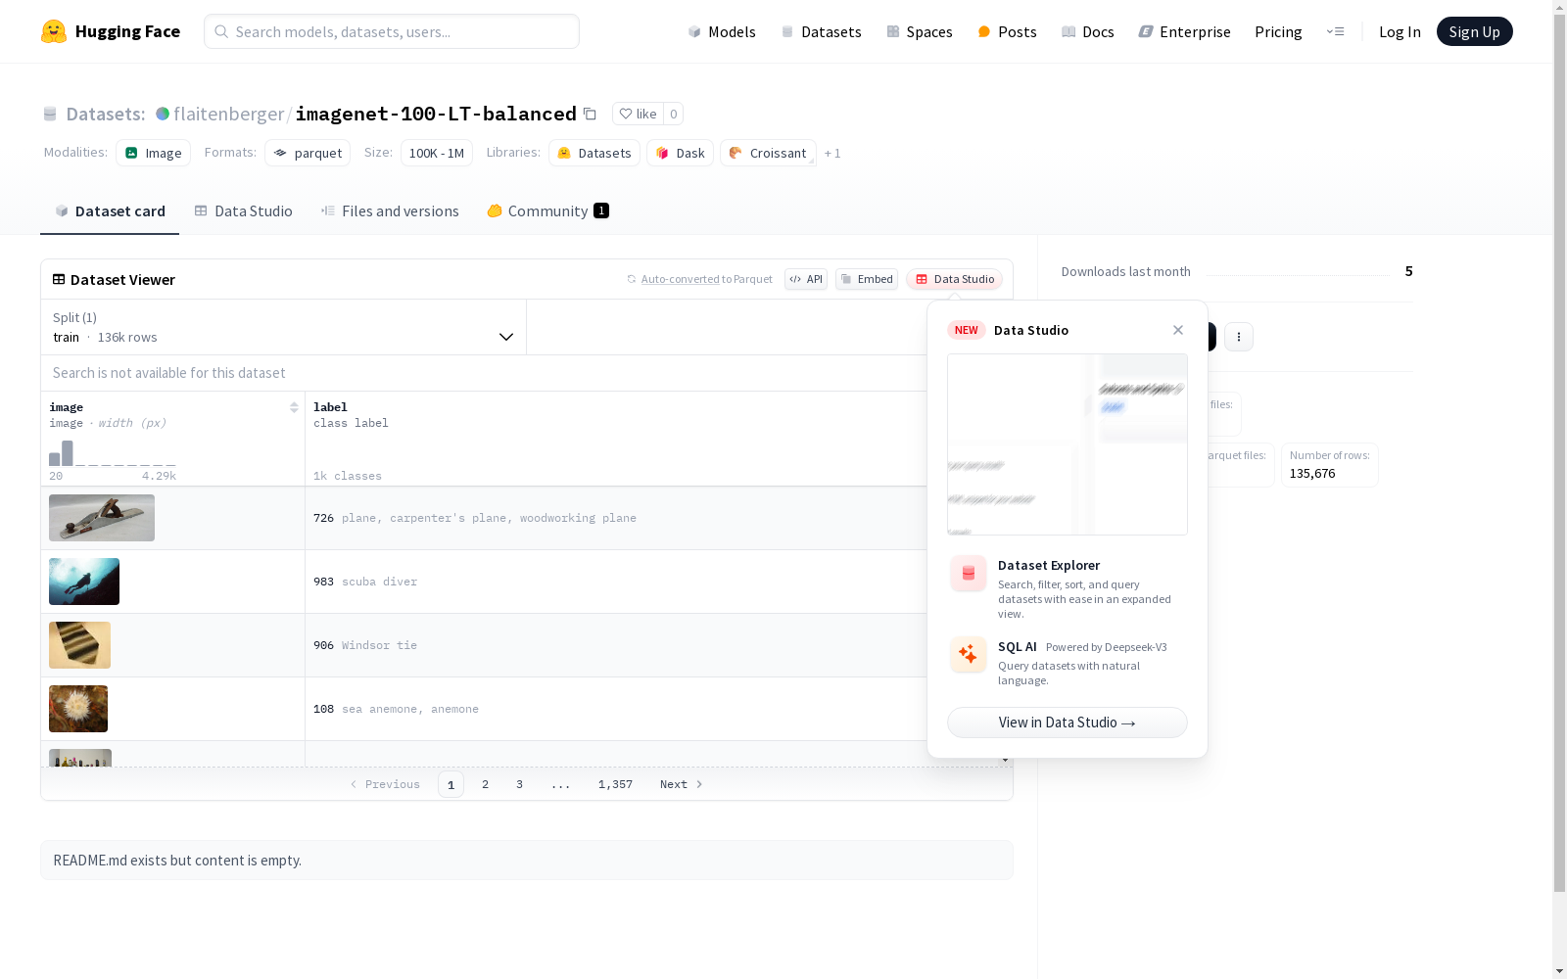Jump to last page 1,357

point(615,784)
